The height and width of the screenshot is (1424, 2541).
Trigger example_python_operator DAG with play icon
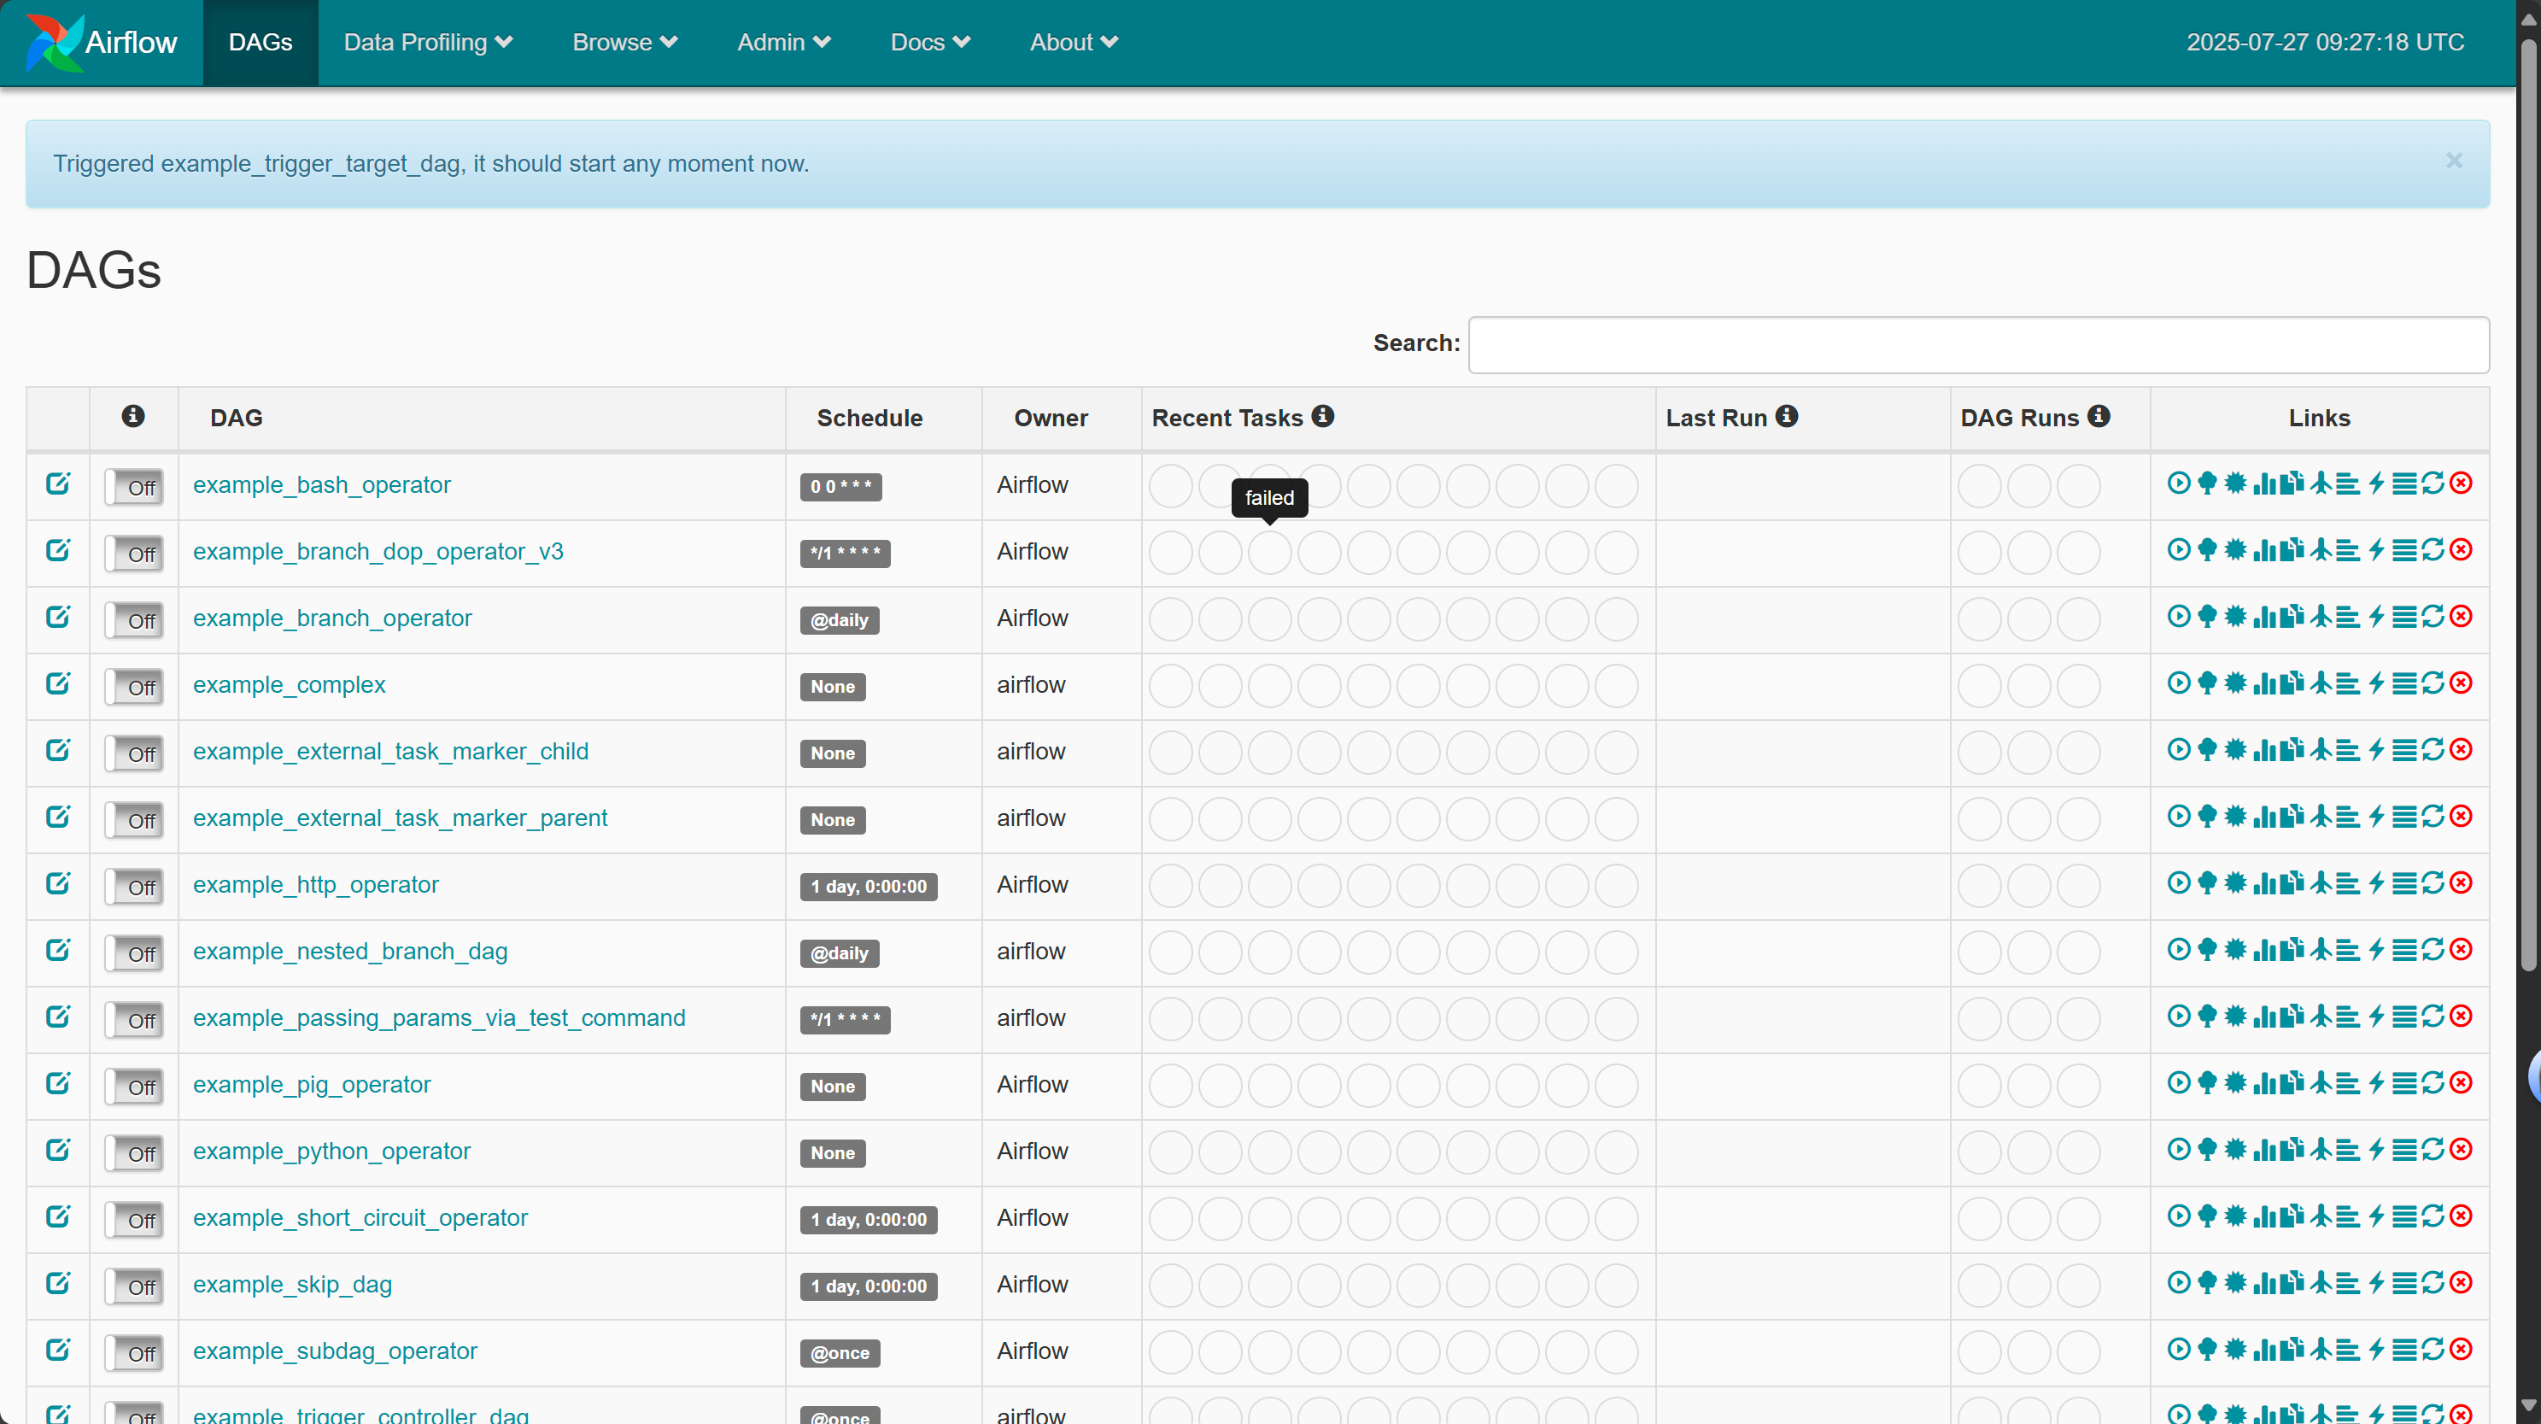2179,1149
